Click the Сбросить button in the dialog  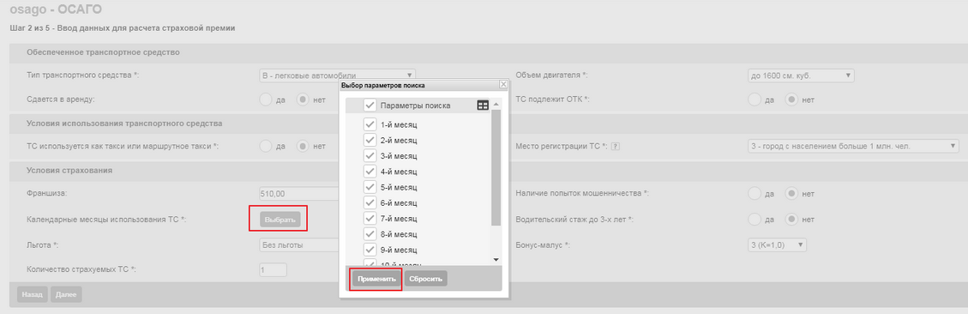[426, 279]
